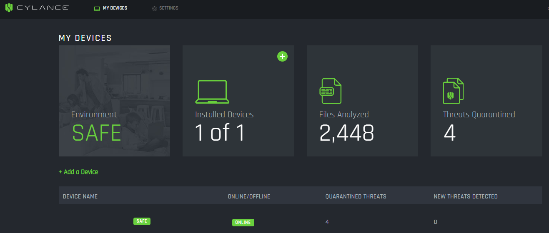
Task: Sort by Device Name column header
Action: point(80,196)
